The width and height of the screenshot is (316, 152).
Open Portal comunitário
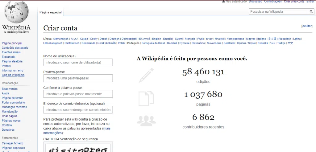click(x=13, y=102)
